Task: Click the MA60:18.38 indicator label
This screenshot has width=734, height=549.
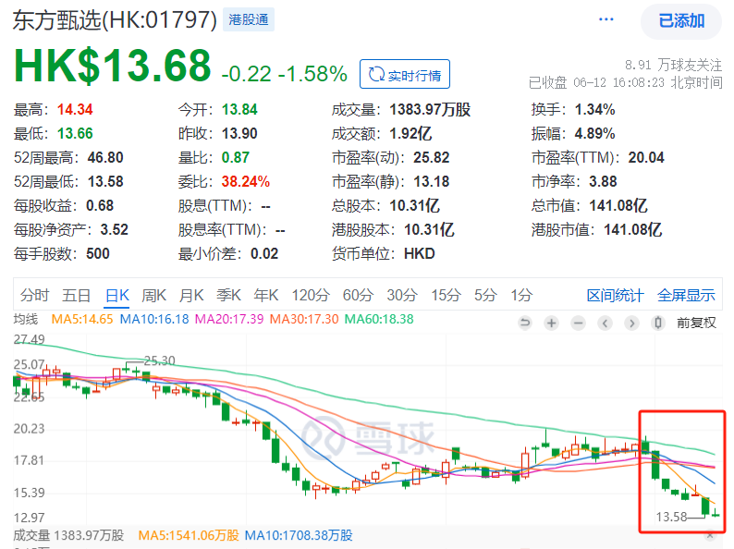Action: (379, 319)
